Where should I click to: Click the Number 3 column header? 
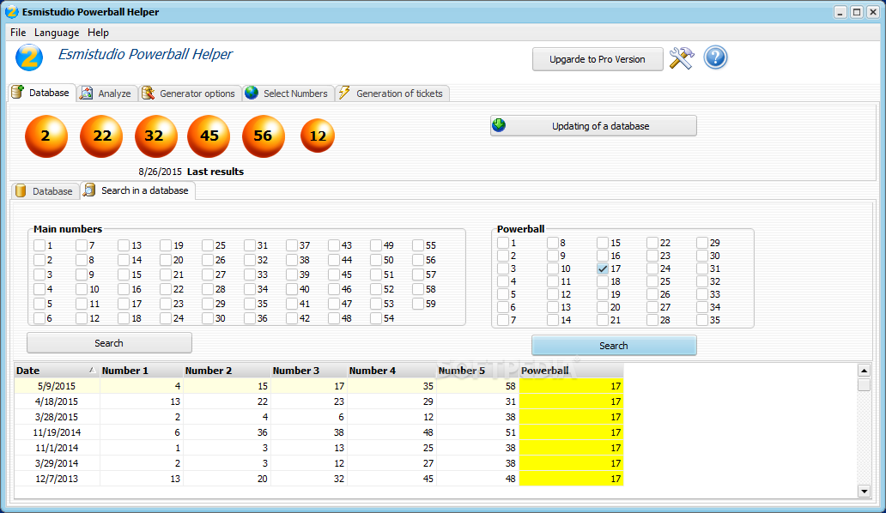308,371
